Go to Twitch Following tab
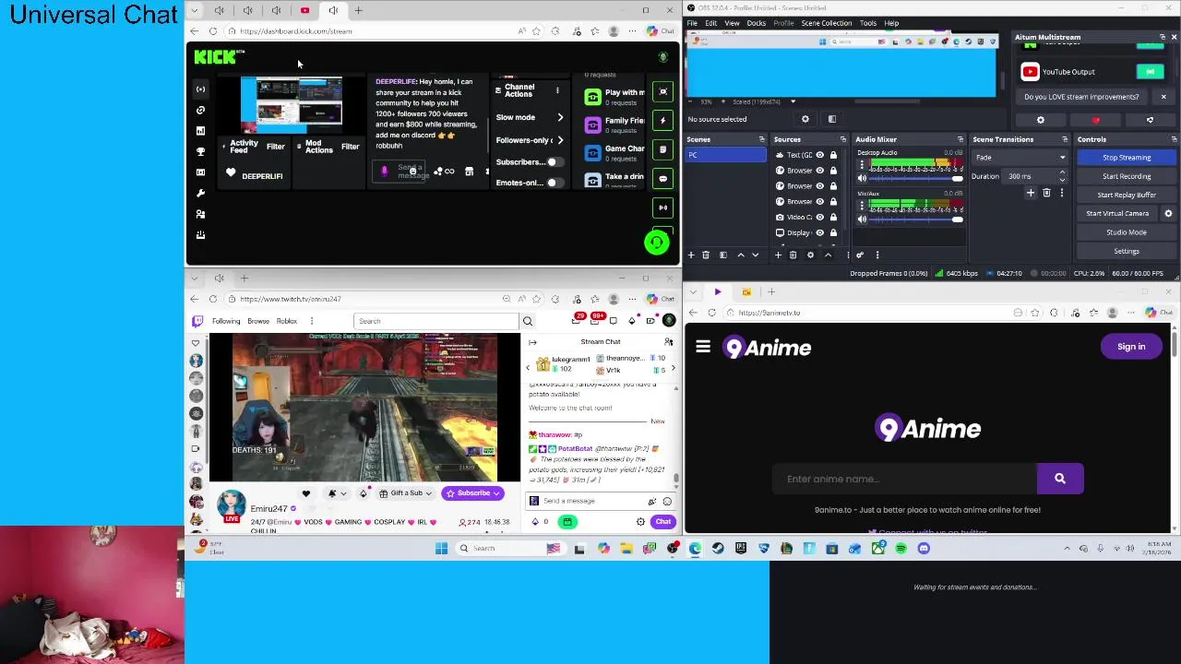 click(x=226, y=321)
